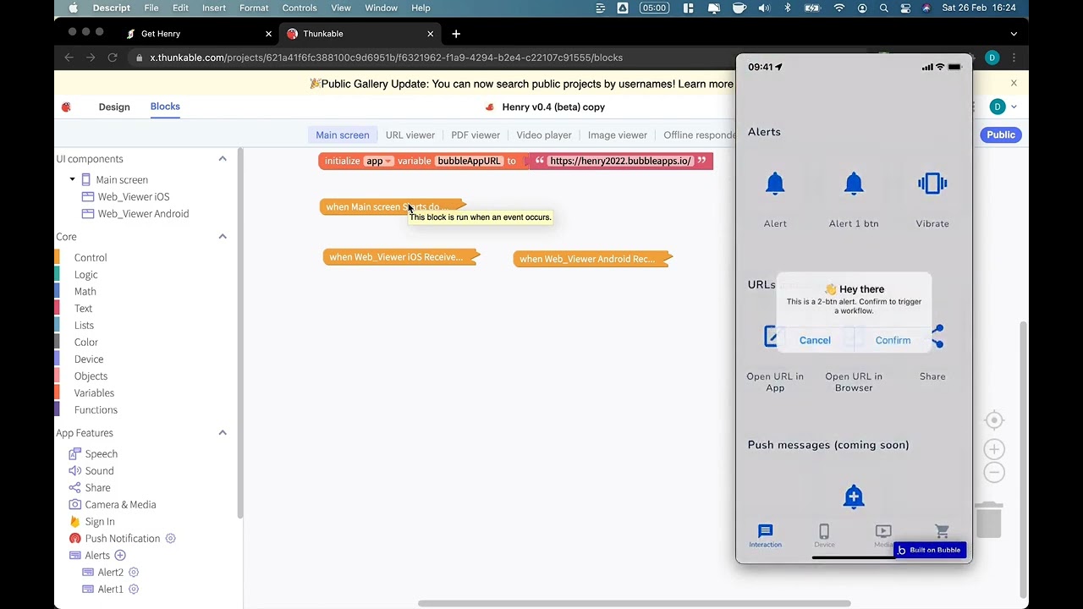Open the browser tab list chevron
The width and height of the screenshot is (1083, 609).
(1014, 34)
